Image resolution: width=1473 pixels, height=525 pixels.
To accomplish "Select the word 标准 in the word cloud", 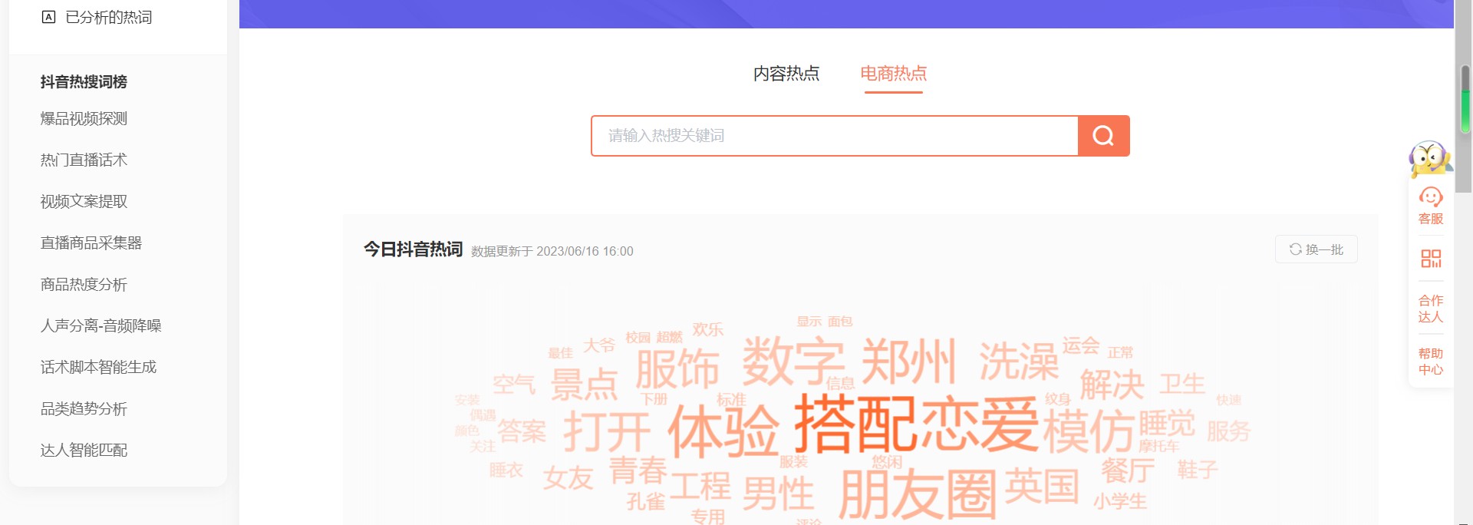I will 731,399.
